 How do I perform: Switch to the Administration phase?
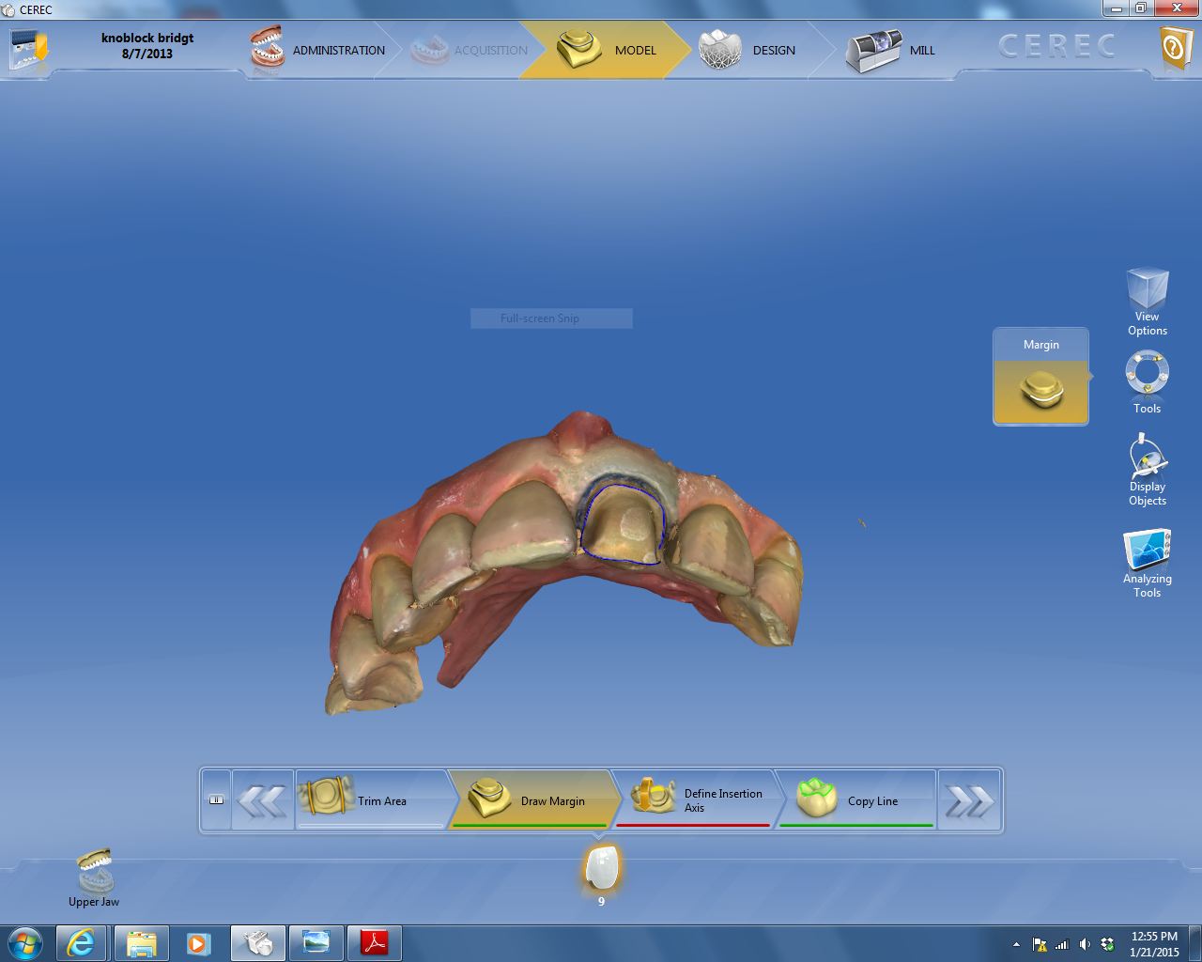click(319, 50)
